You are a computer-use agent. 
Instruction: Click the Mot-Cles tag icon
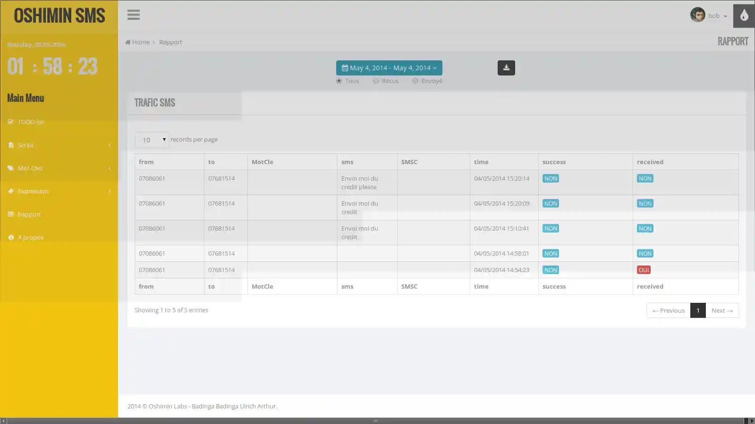point(11,168)
